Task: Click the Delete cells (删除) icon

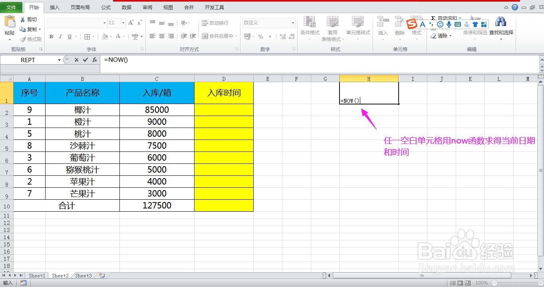Action: click(399, 22)
